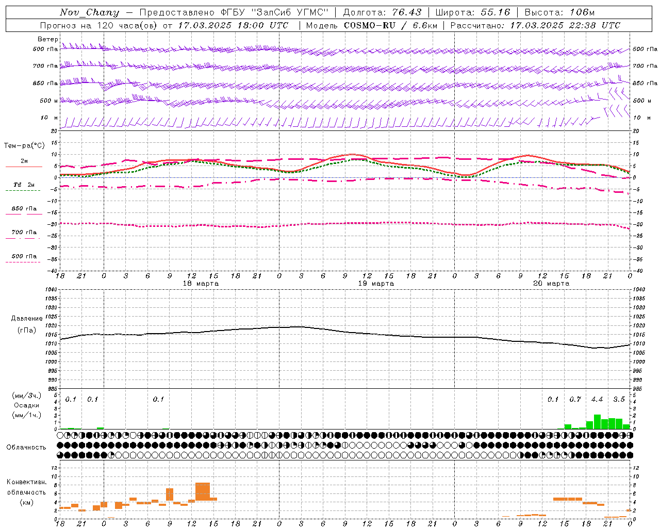The width and height of the screenshot is (660, 528).
Task: Click the Осадки panel label
Action: 27,405
